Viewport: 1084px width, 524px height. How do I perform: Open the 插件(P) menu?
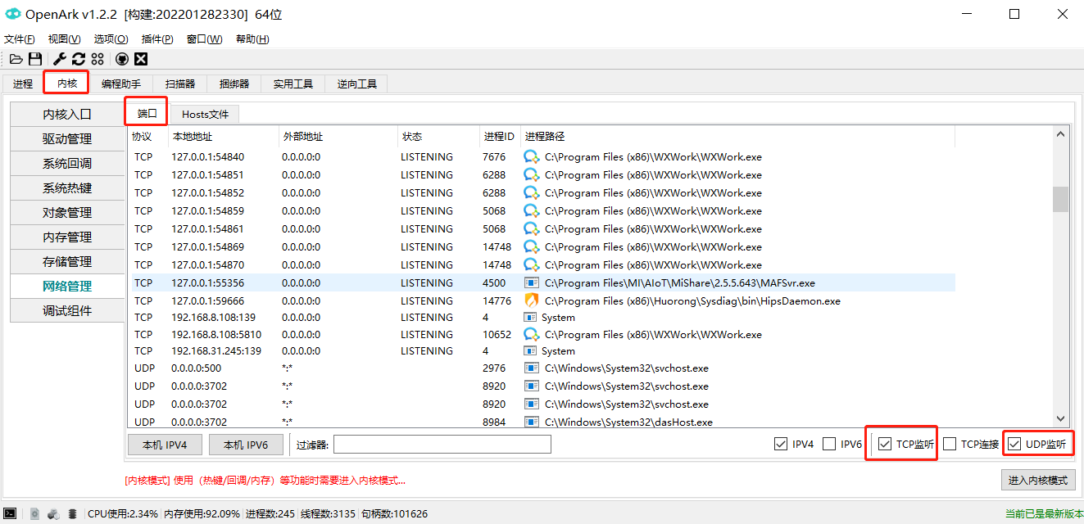pyautogui.click(x=157, y=39)
